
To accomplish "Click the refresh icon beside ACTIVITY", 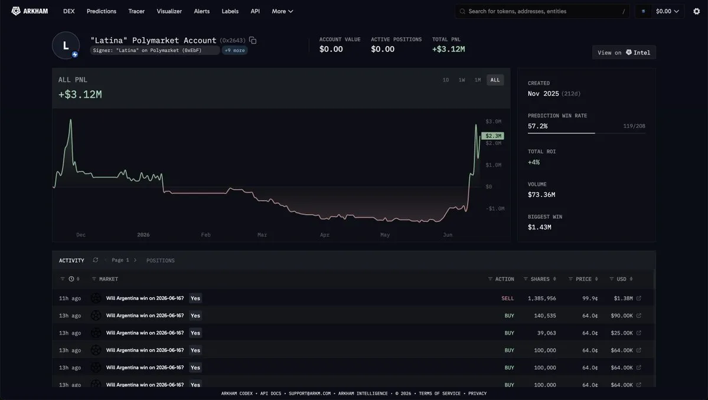I will (95, 260).
